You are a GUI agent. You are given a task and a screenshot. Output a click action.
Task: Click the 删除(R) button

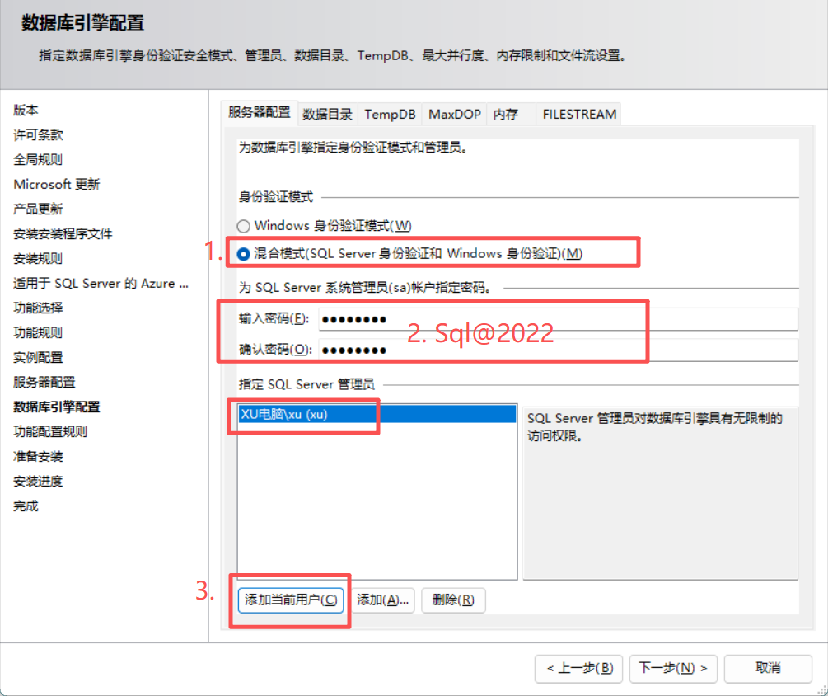click(453, 600)
